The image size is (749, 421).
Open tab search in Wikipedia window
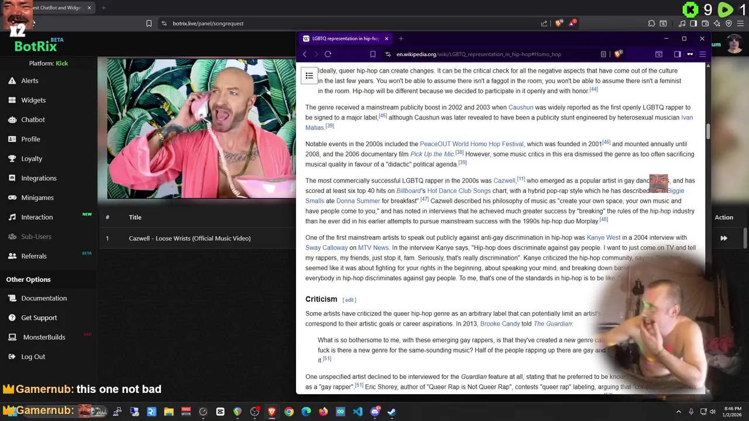pos(658,54)
